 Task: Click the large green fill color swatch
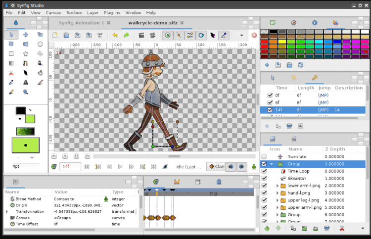(26, 145)
